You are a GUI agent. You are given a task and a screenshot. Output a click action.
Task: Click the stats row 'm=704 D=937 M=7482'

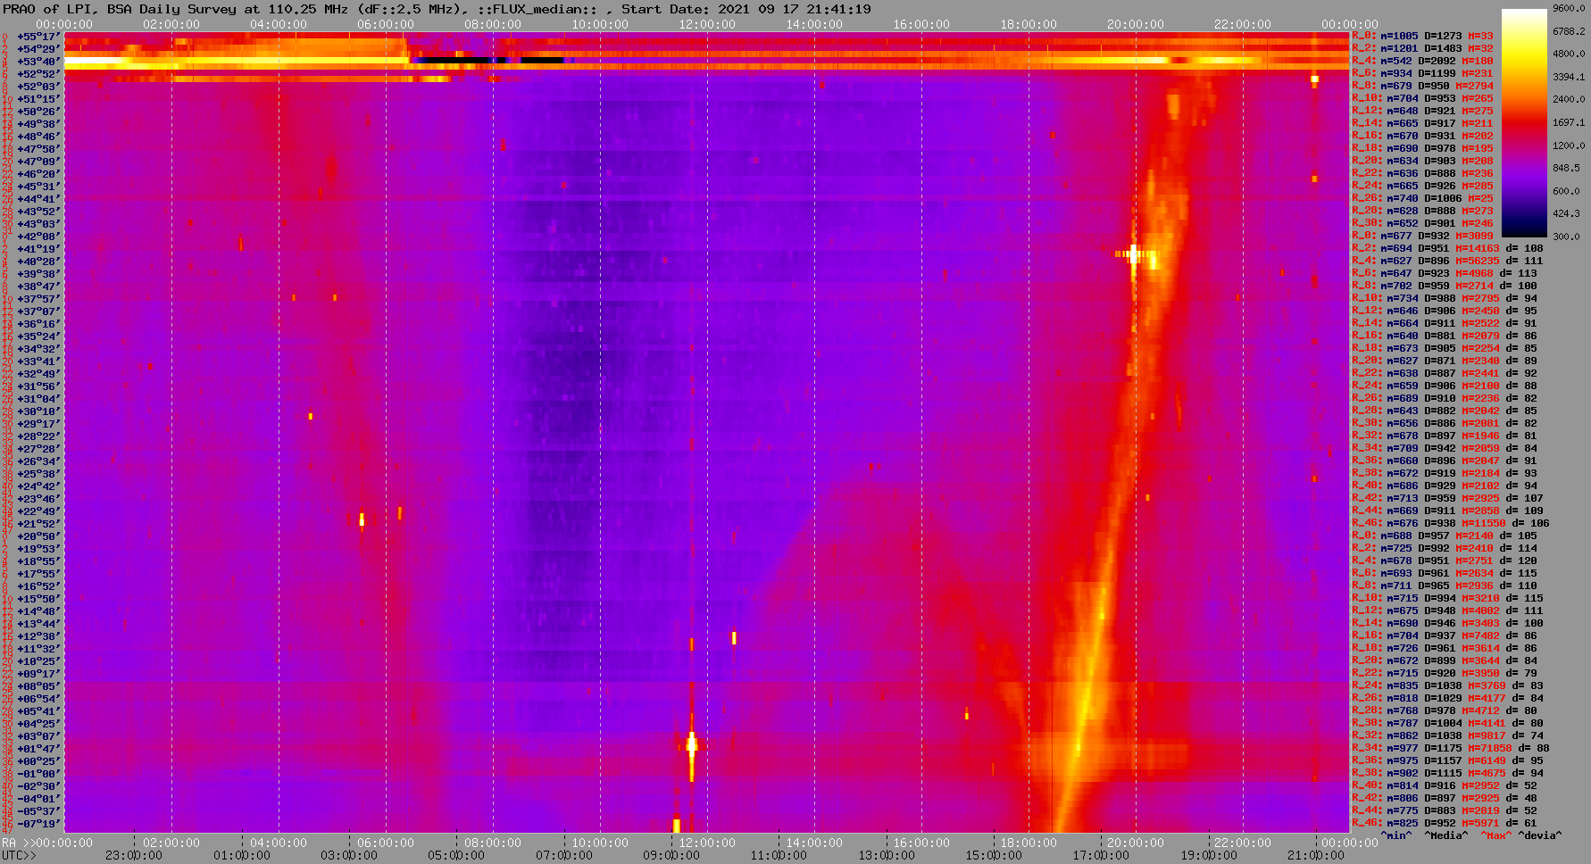(1445, 636)
